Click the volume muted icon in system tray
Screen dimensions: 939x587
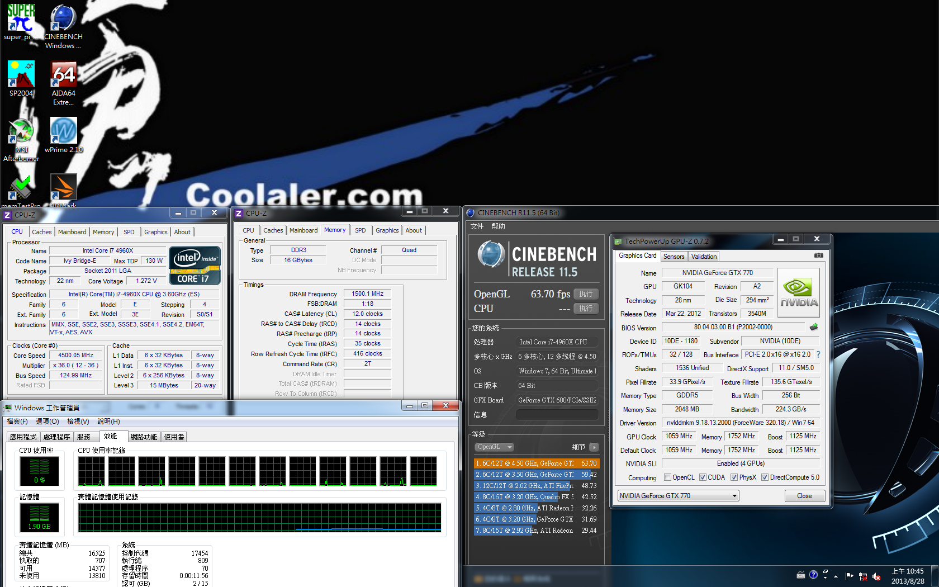(876, 576)
